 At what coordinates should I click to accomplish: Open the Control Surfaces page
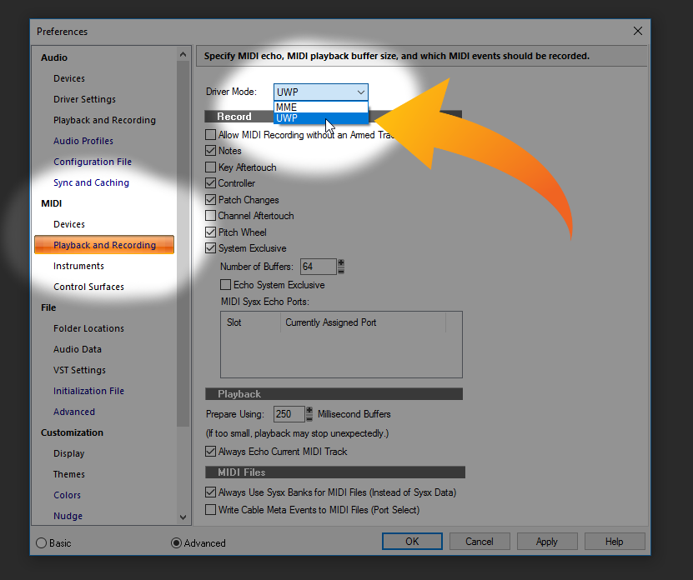[x=88, y=287]
